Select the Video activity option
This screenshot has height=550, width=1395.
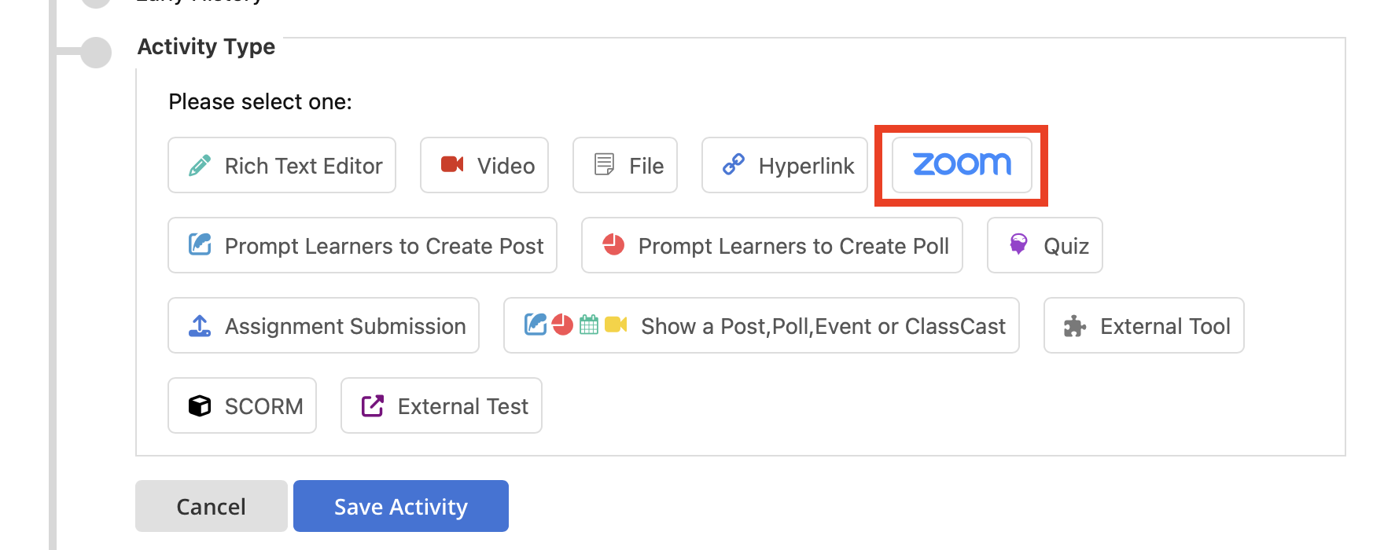(484, 165)
